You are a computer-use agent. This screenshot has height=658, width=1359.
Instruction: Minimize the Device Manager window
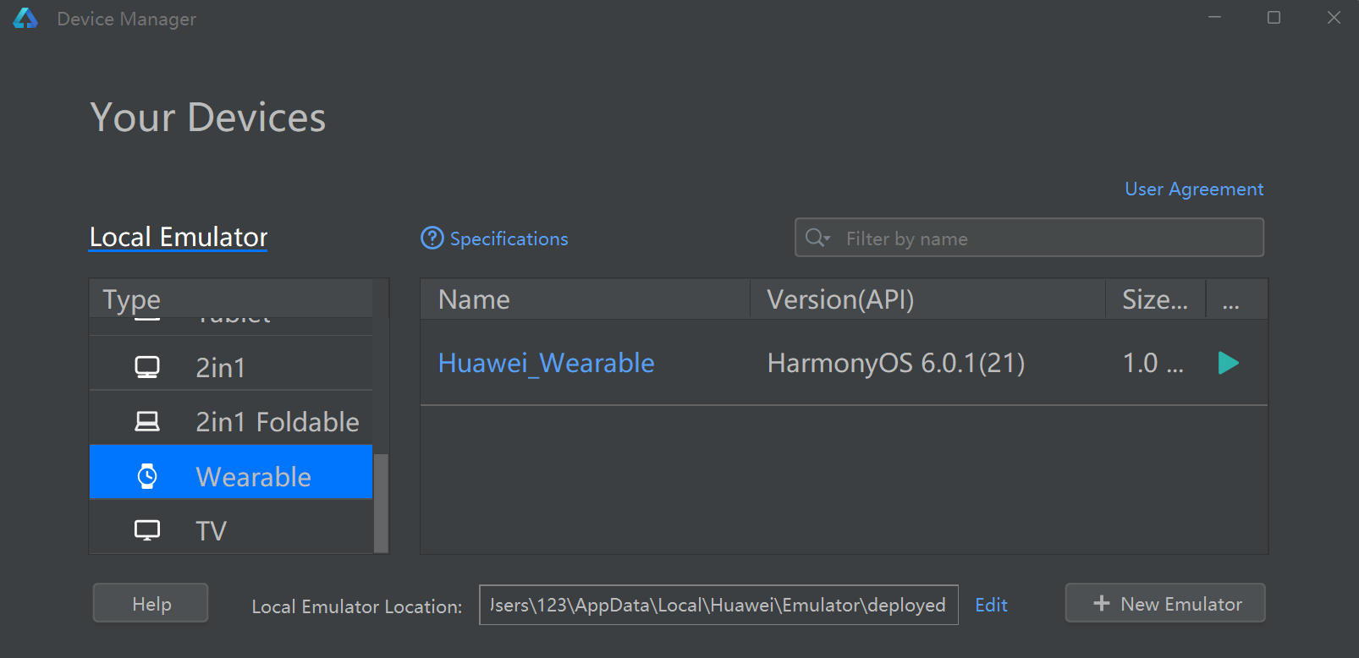pyautogui.click(x=1214, y=18)
